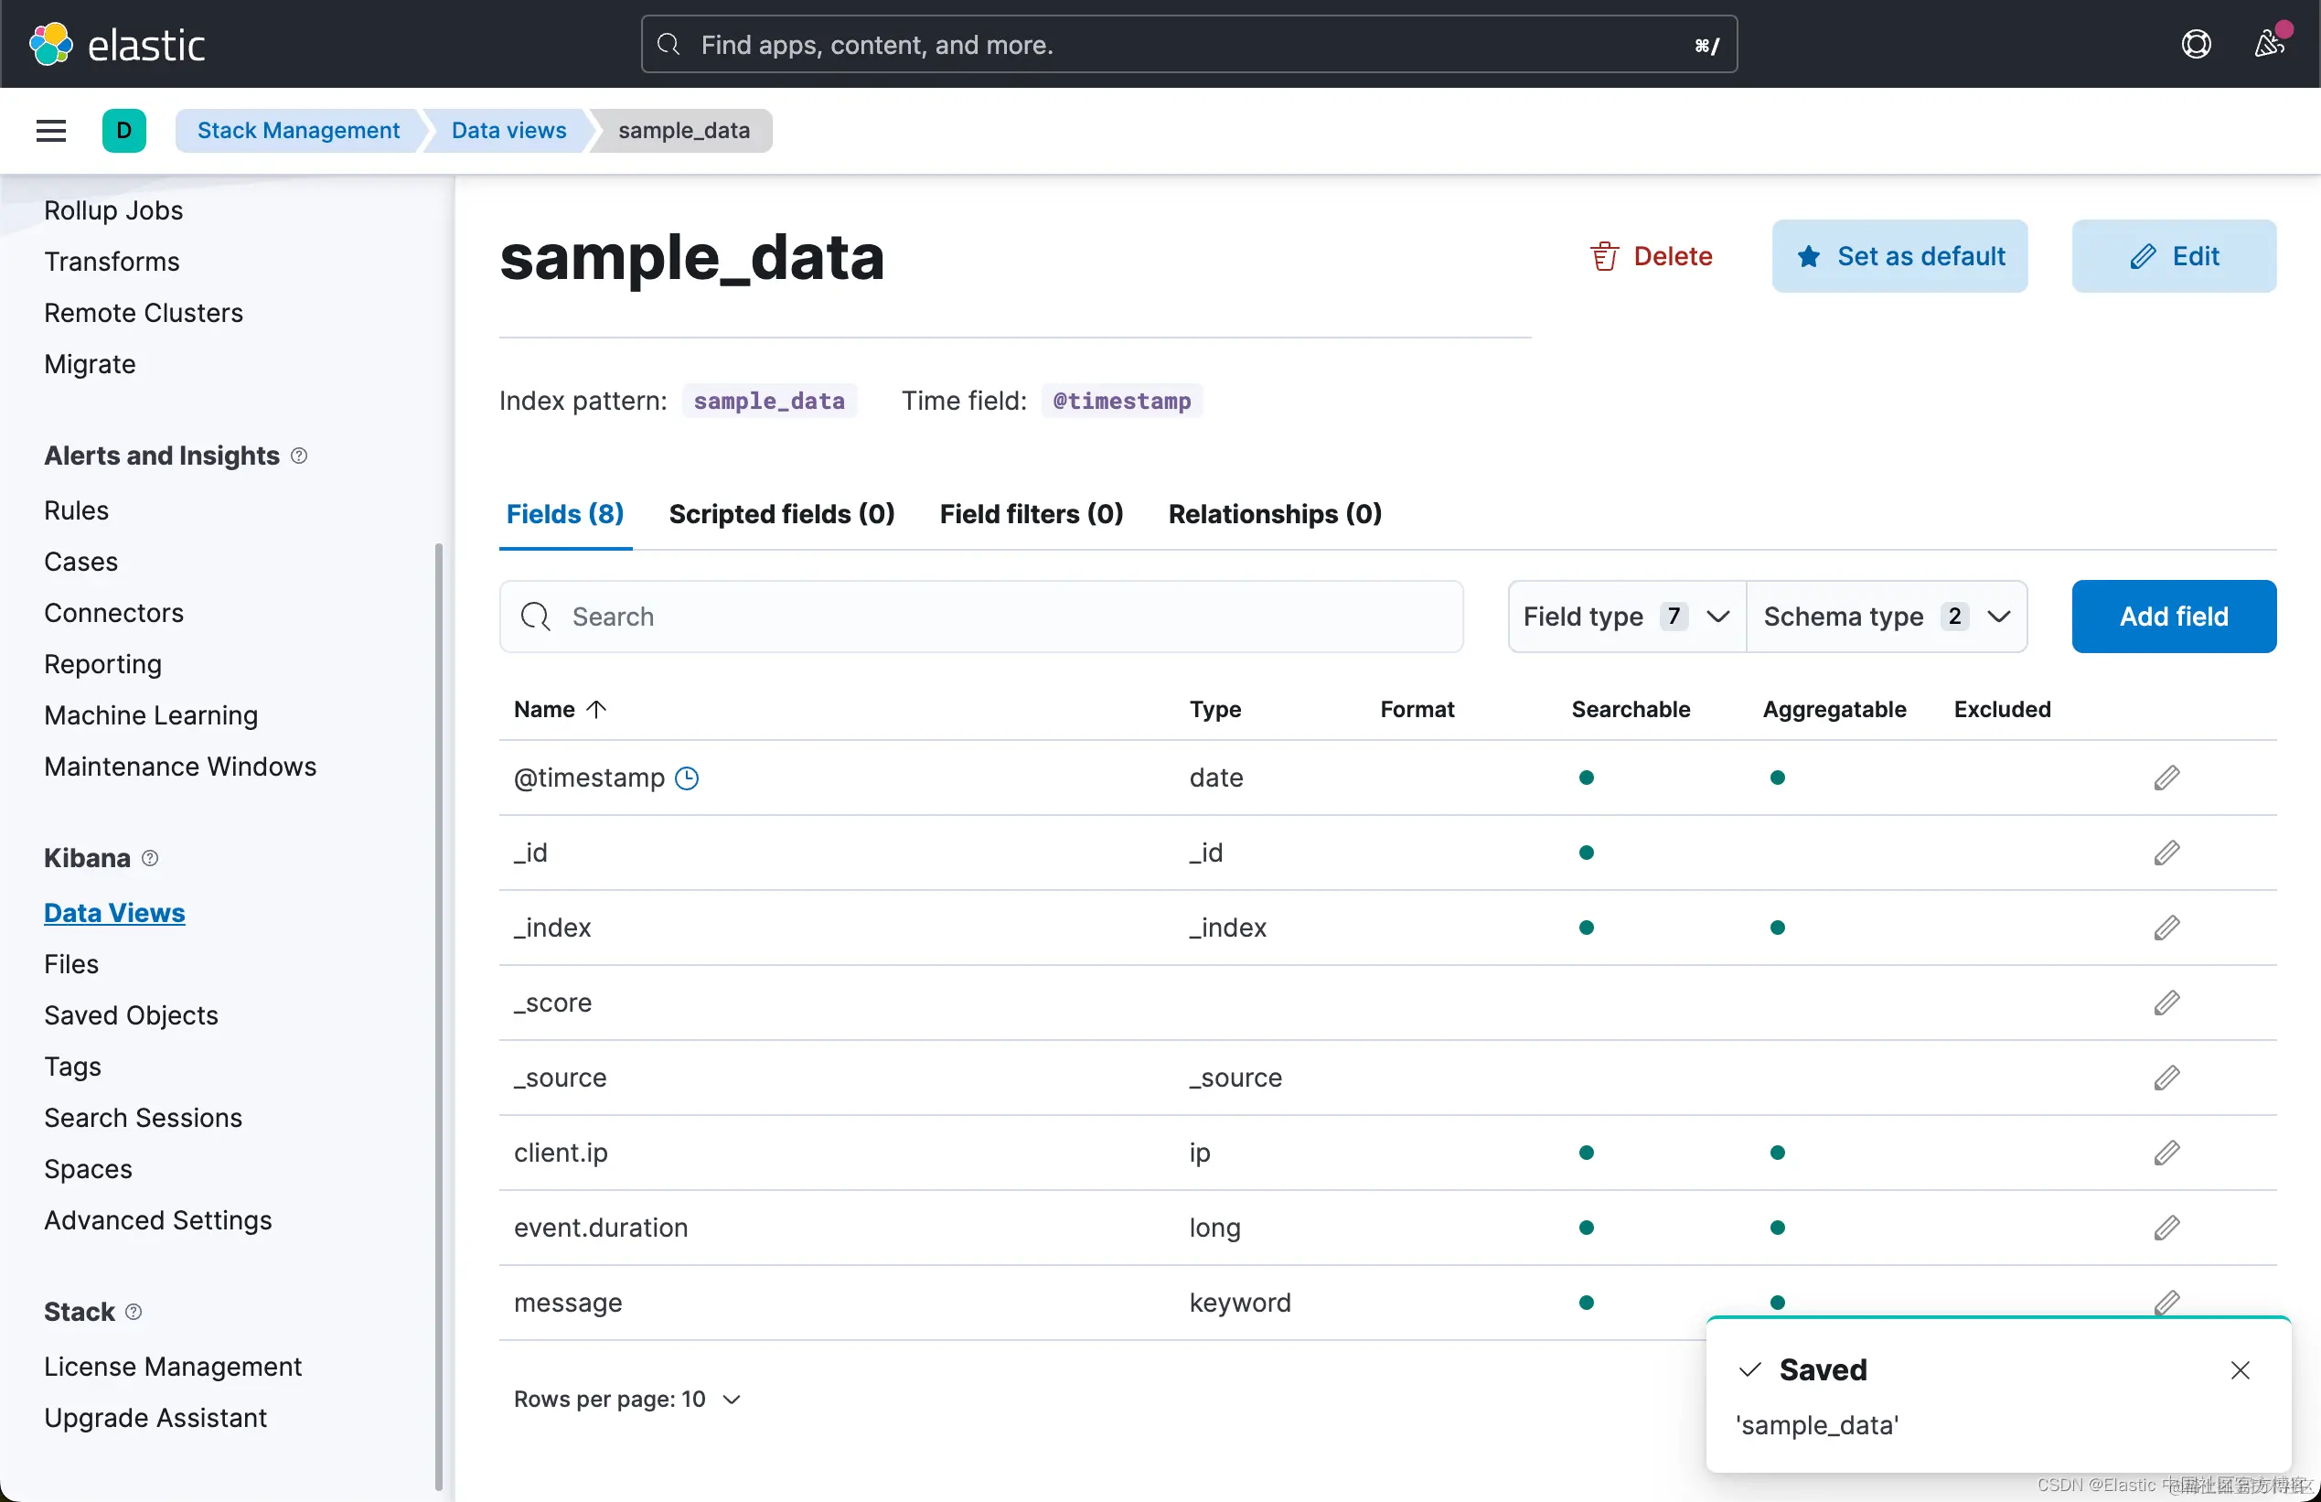2321x1502 pixels.
Task: Edit the @timestamp field pencil icon
Action: (2166, 778)
